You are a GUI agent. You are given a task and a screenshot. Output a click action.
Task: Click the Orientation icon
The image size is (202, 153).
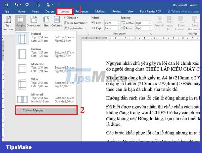click(33, 19)
